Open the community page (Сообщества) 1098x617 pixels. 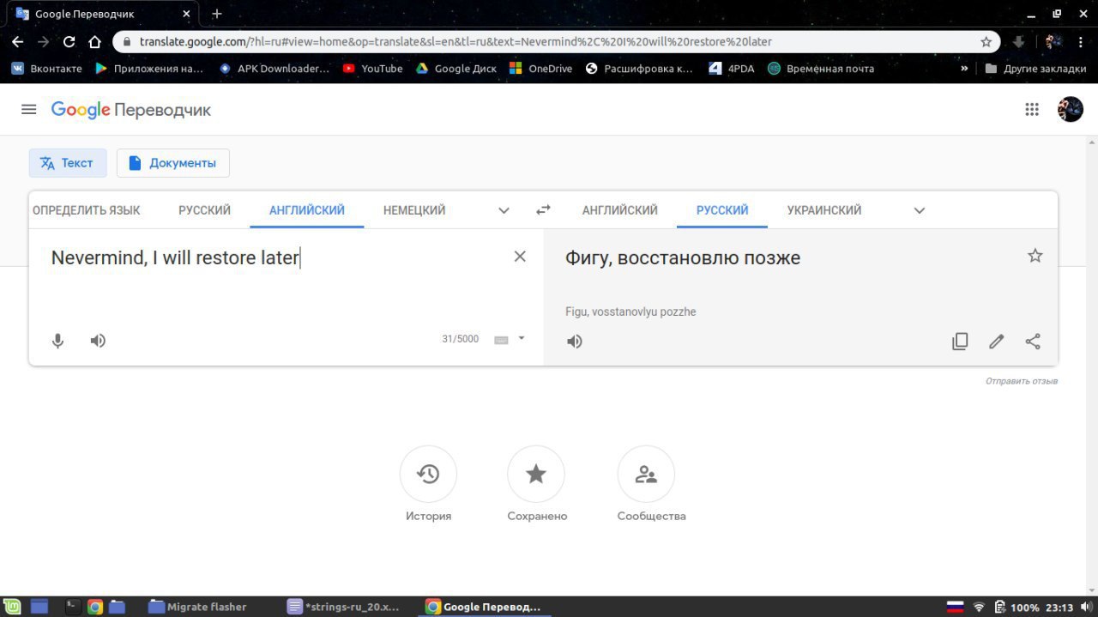click(x=646, y=474)
